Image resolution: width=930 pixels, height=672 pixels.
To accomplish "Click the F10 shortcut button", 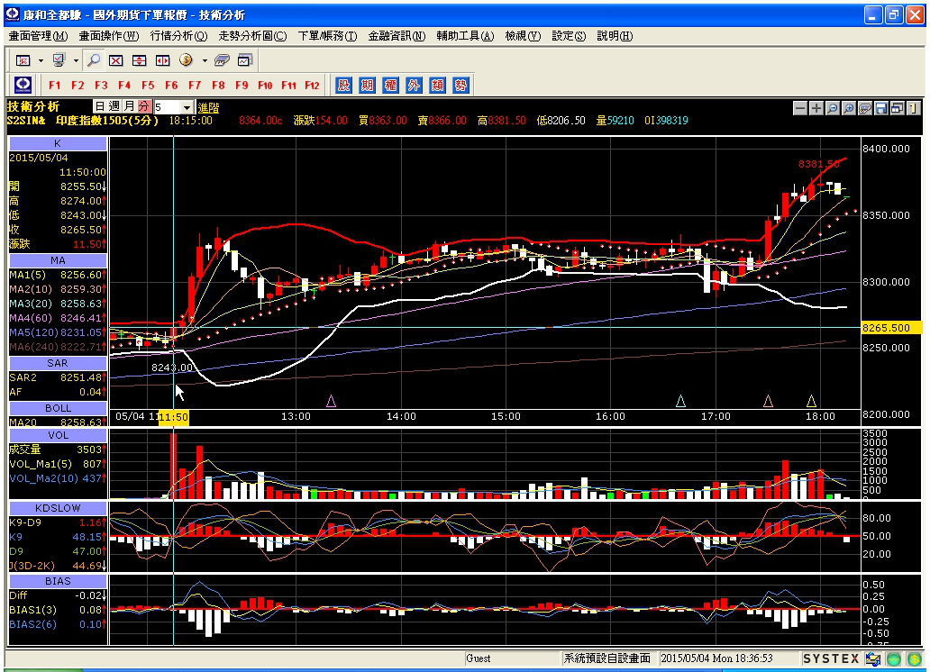I will 265,85.
